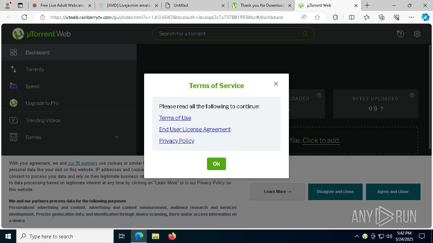The width and height of the screenshot is (433, 243).
Task: Click the search magnifier icon
Action: point(305,33)
